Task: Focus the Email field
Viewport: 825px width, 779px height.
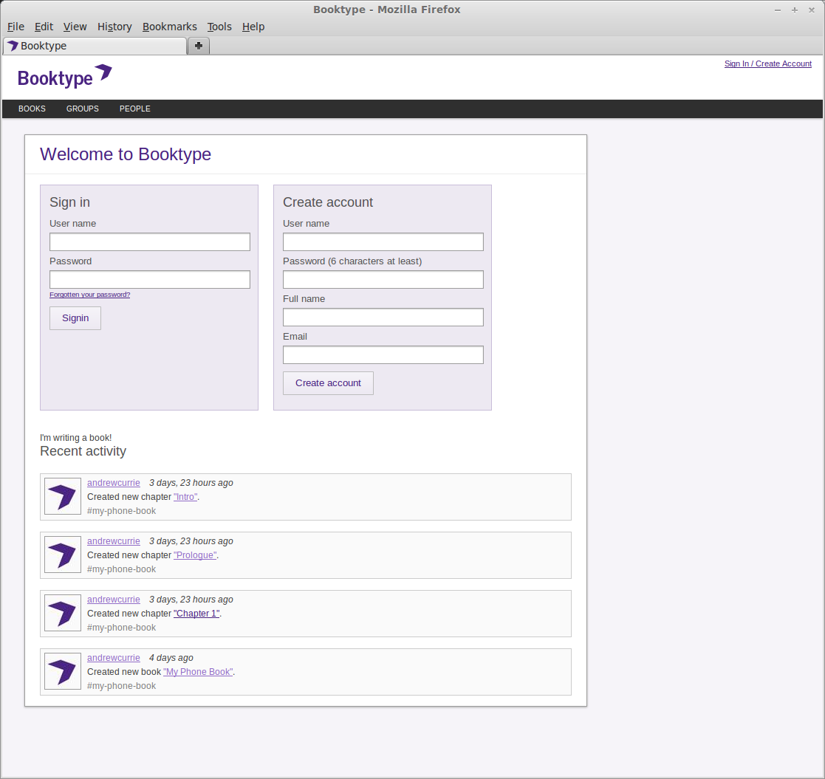Action: click(x=383, y=354)
